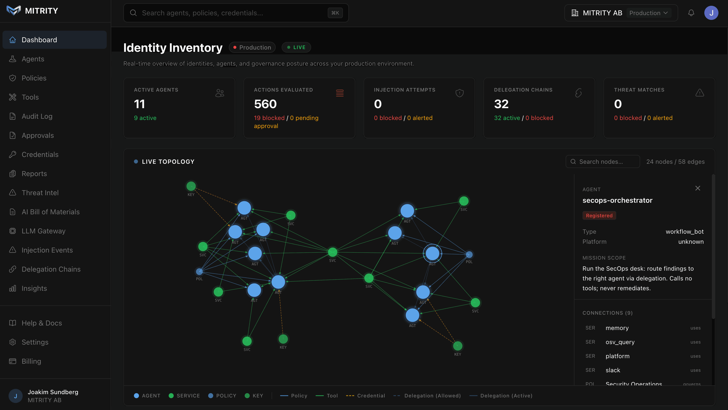Click the Delegation (Active) legend item
Image resolution: width=728 pixels, height=410 pixels.
501,396
